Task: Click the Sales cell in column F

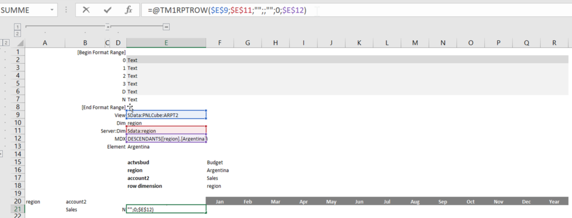Action: click(220, 178)
